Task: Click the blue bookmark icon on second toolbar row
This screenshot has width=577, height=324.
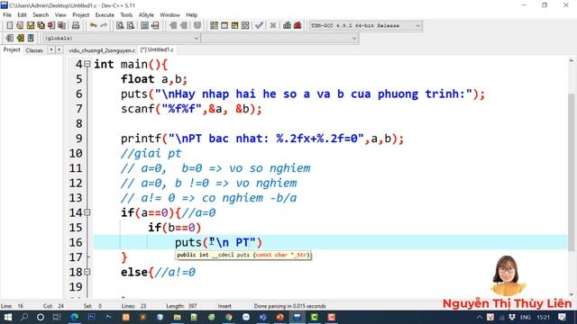Action: pos(31,38)
